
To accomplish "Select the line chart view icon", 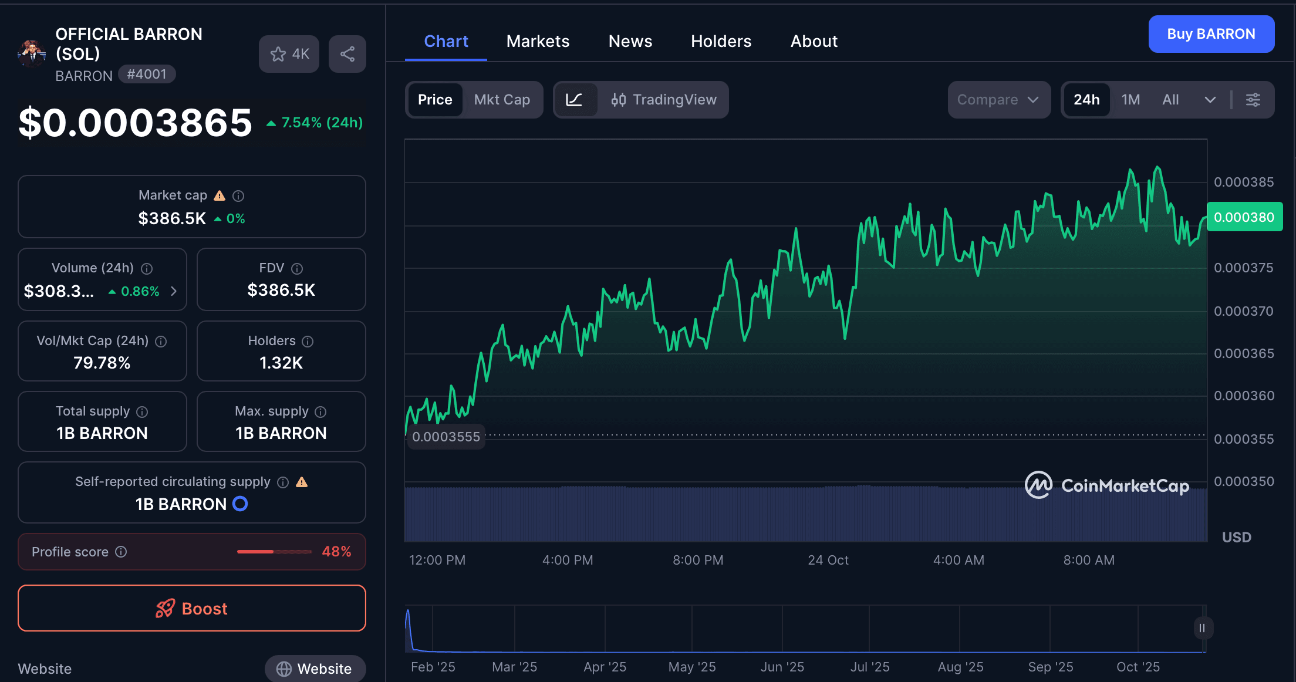I will pyautogui.click(x=574, y=100).
